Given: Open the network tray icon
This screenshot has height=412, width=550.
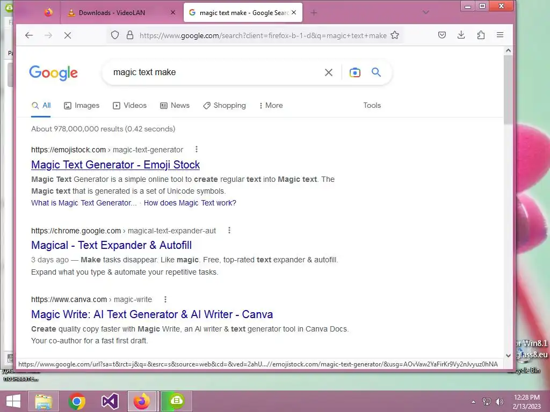Looking at the screenshot, I should 487,402.
